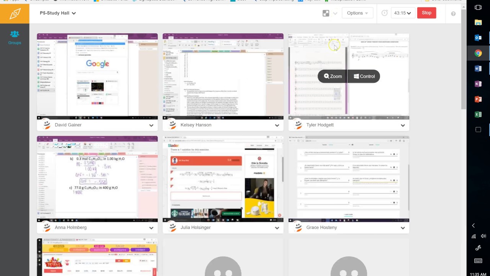Select the name Anna Holmberg
490x276 pixels.
tap(71, 228)
